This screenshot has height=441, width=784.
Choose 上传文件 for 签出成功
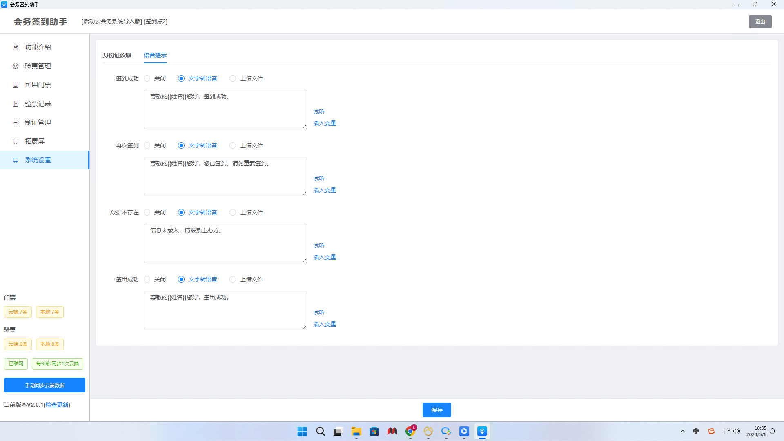click(233, 279)
